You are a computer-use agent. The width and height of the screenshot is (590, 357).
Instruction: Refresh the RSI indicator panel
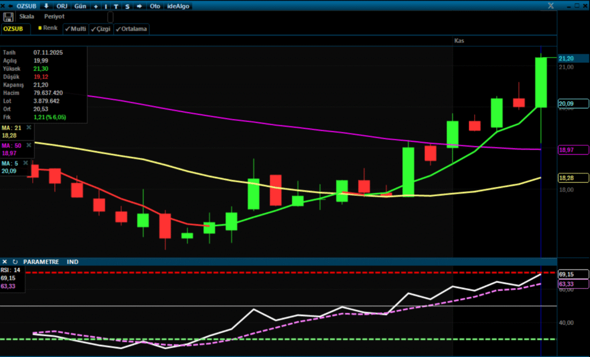pos(15,262)
